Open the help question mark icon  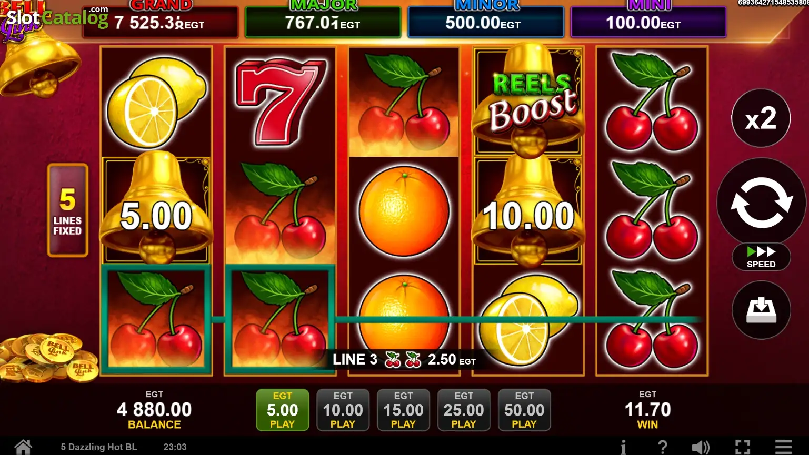(x=663, y=447)
